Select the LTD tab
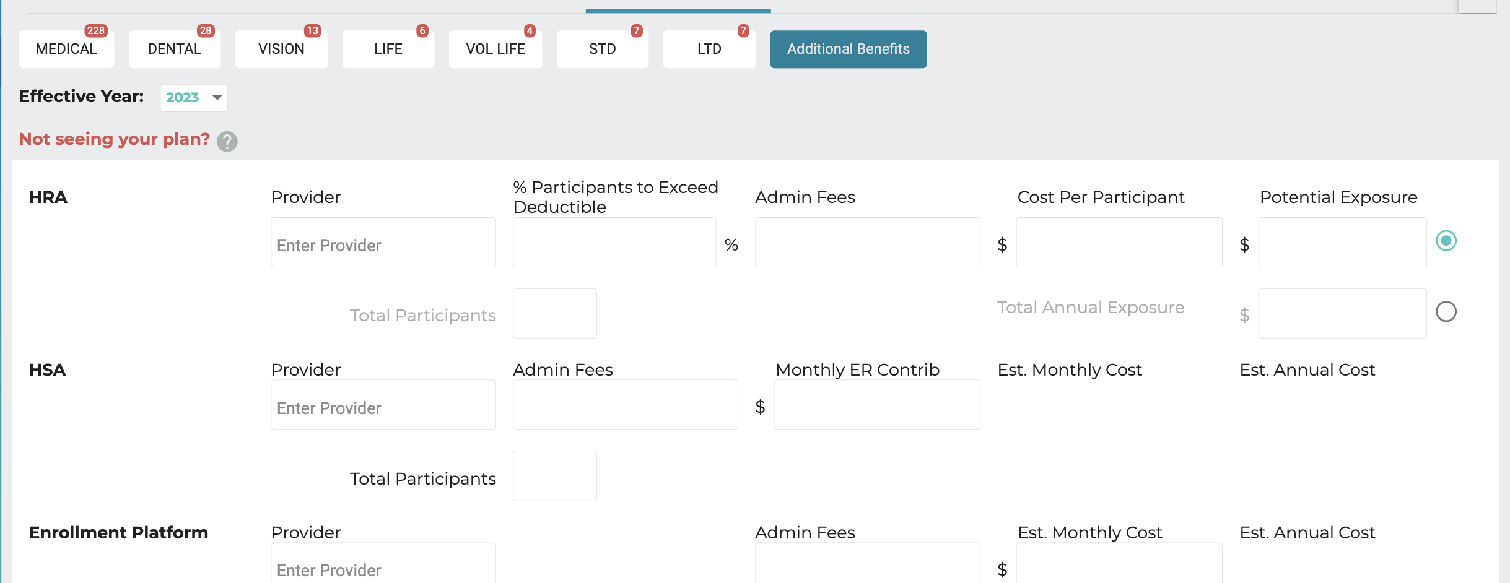Screen dimensions: 1510x583 tap(709, 49)
